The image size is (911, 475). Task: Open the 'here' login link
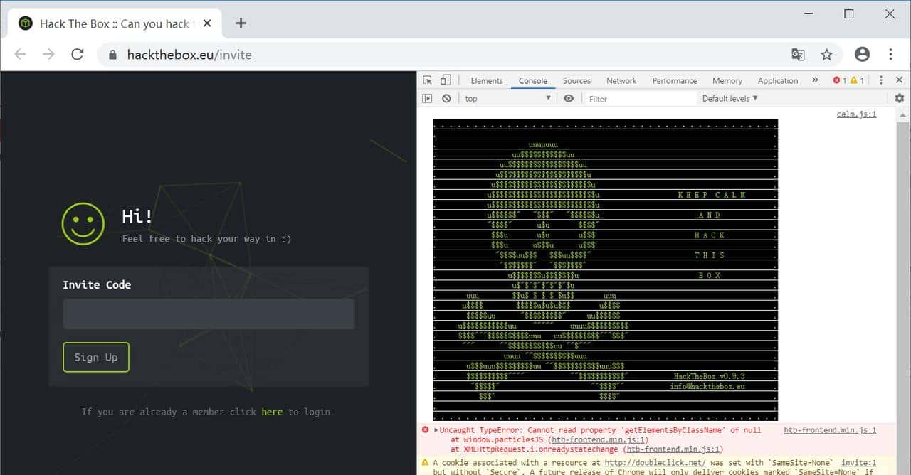click(x=272, y=412)
